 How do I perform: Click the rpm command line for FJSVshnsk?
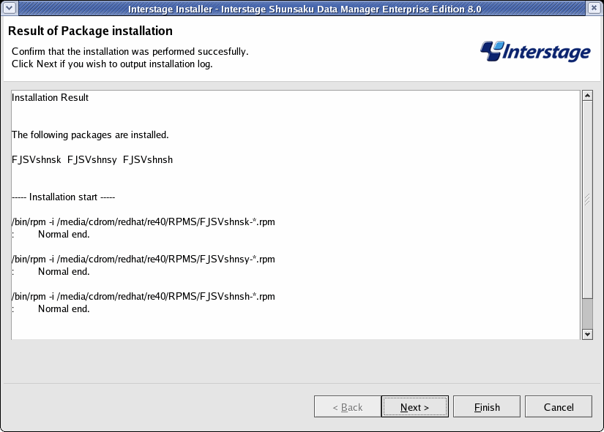pos(143,222)
